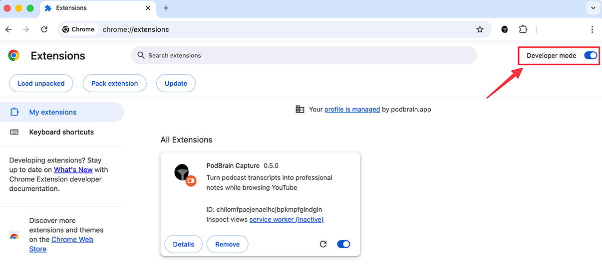Turn off PodBrain Capture extension
Screen dimensions: 602x273
343,244
